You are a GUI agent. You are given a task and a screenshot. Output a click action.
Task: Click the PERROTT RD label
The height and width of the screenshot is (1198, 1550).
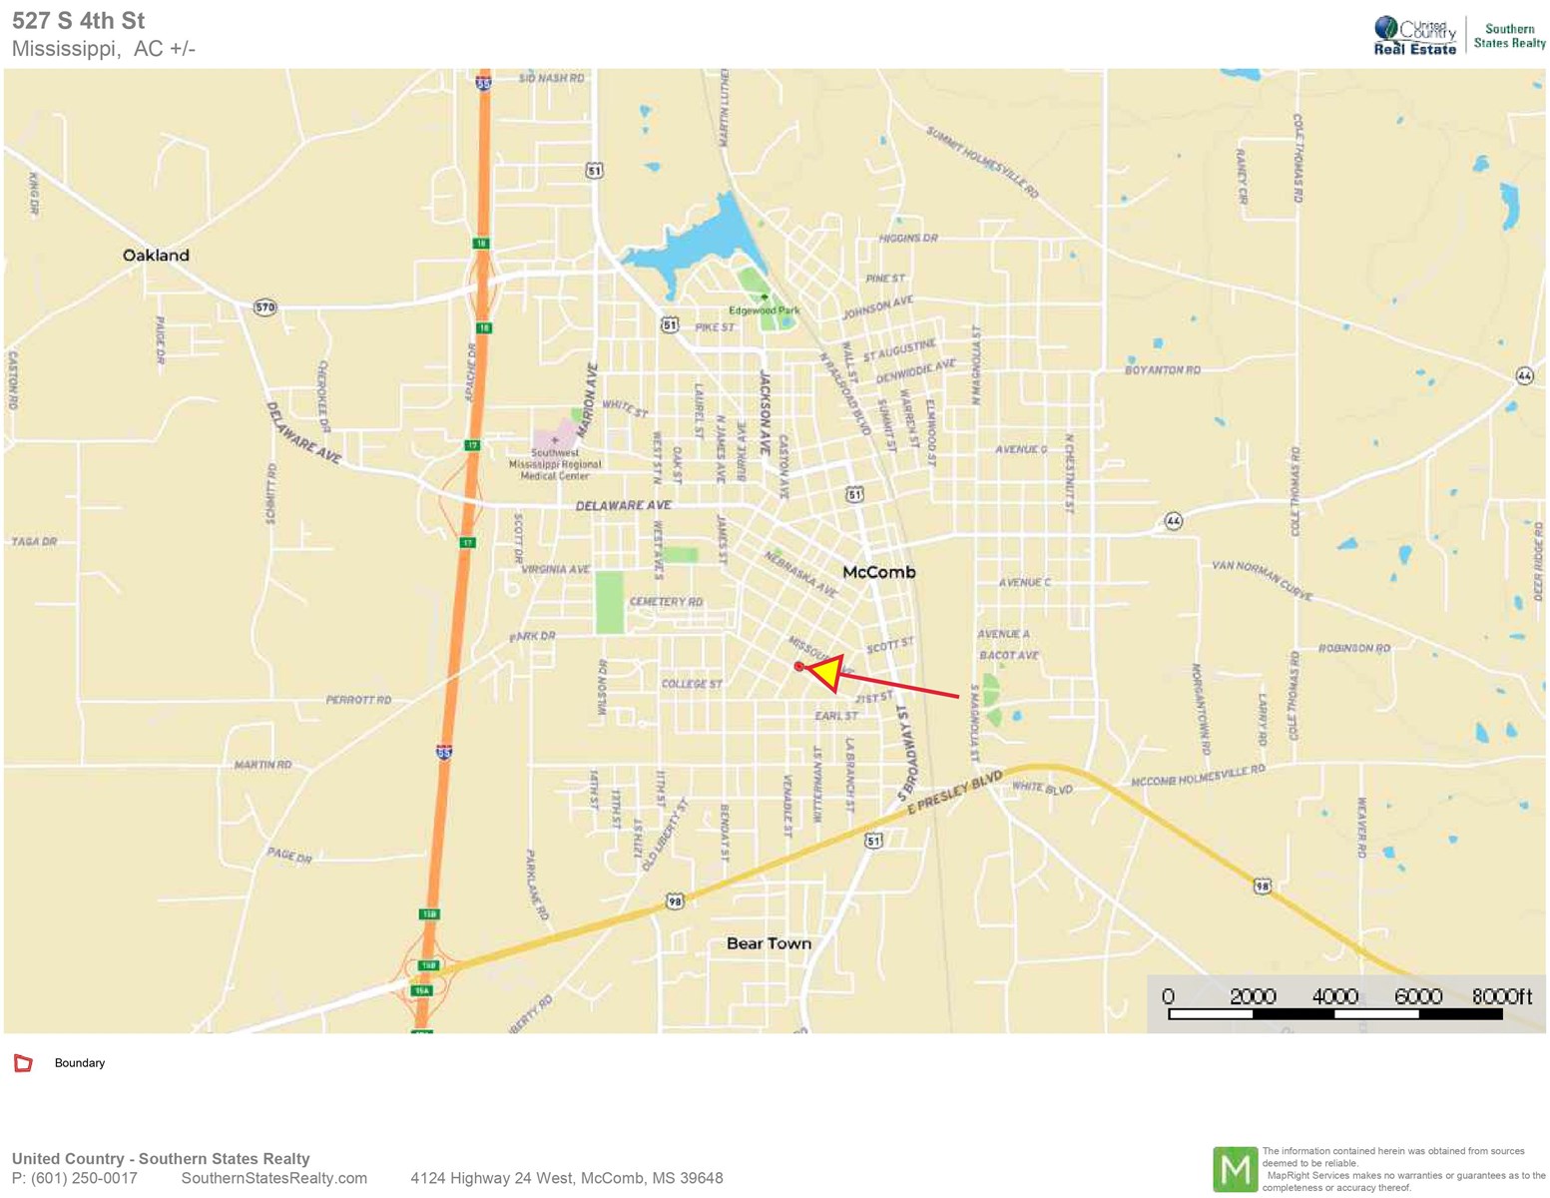359,700
